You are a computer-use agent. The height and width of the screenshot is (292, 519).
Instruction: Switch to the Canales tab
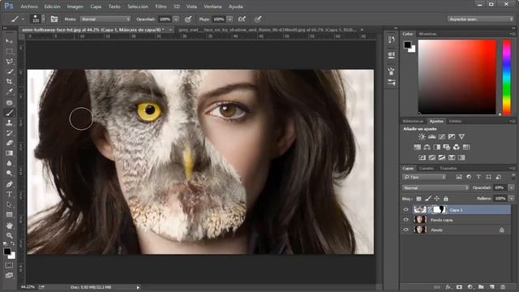(426, 168)
